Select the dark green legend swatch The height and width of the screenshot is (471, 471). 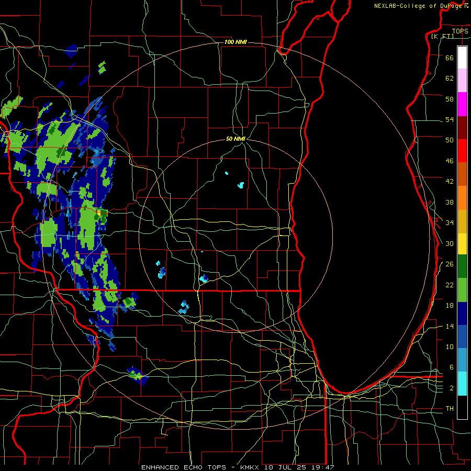(462, 266)
